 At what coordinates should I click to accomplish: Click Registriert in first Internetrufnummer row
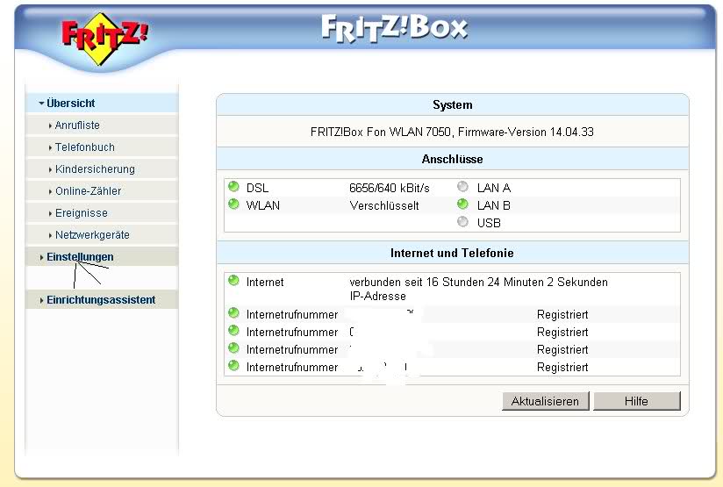[x=562, y=315]
